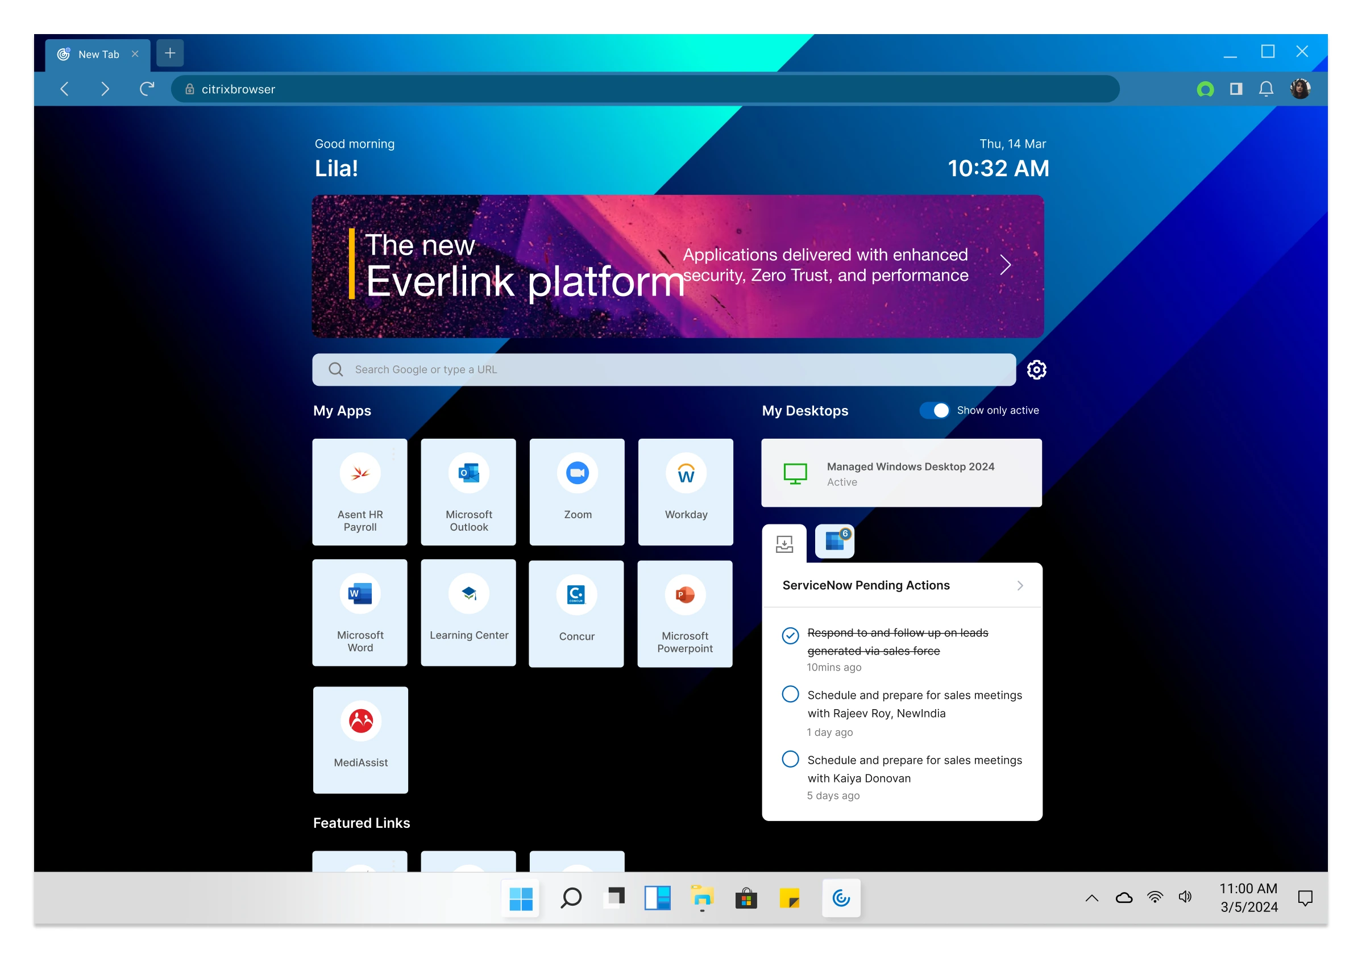Show hidden system tray icons
1362x958 pixels.
tap(1091, 898)
